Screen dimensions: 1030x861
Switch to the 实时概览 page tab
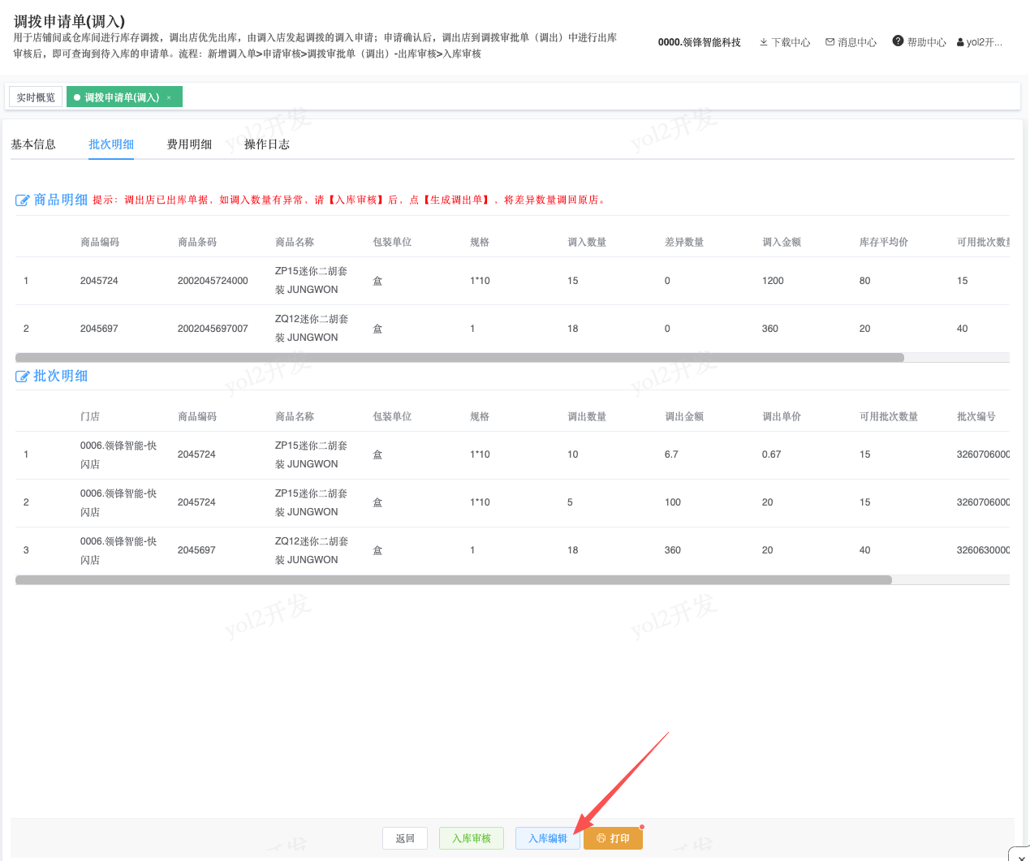pyautogui.click(x=36, y=97)
